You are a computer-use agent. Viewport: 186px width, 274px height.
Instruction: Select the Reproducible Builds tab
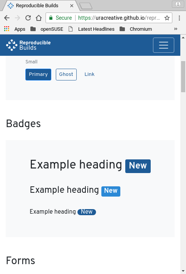click(40, 6)
